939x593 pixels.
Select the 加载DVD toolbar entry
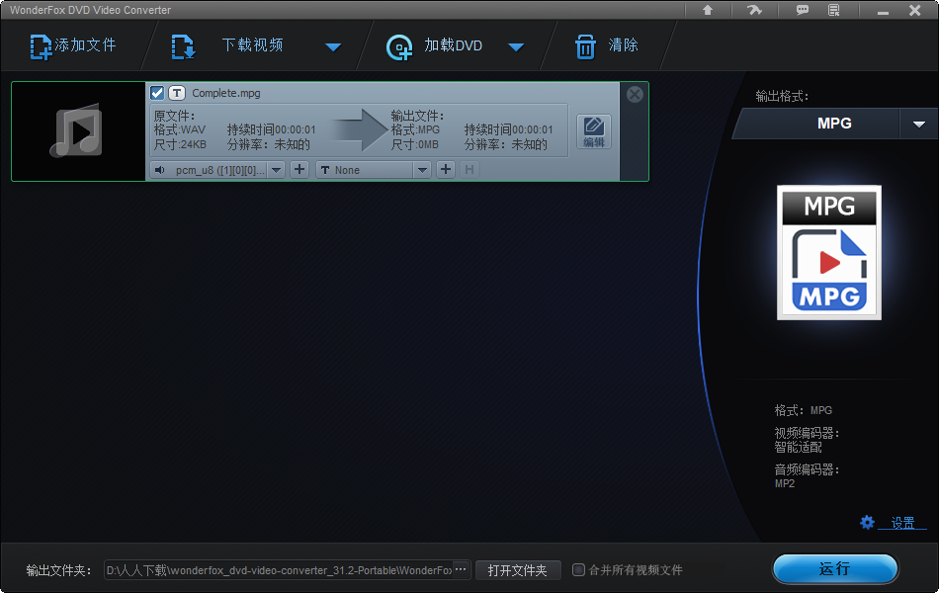tap(455, 45)
